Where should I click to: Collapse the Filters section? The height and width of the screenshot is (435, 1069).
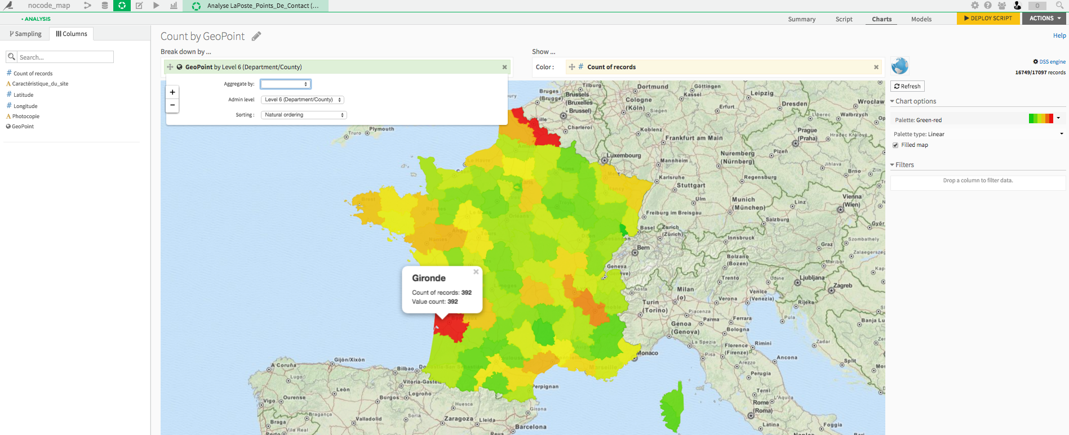pos(902,165)
